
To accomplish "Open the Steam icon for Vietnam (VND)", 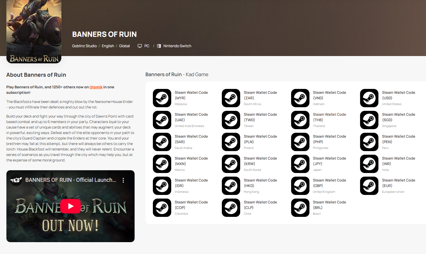I will tap(300, 98).
